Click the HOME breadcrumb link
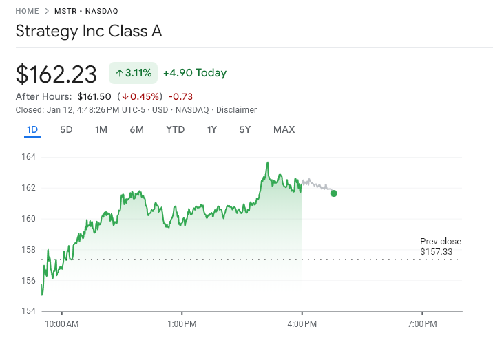Viewport: 493px width, 340px height. [27, 12]
